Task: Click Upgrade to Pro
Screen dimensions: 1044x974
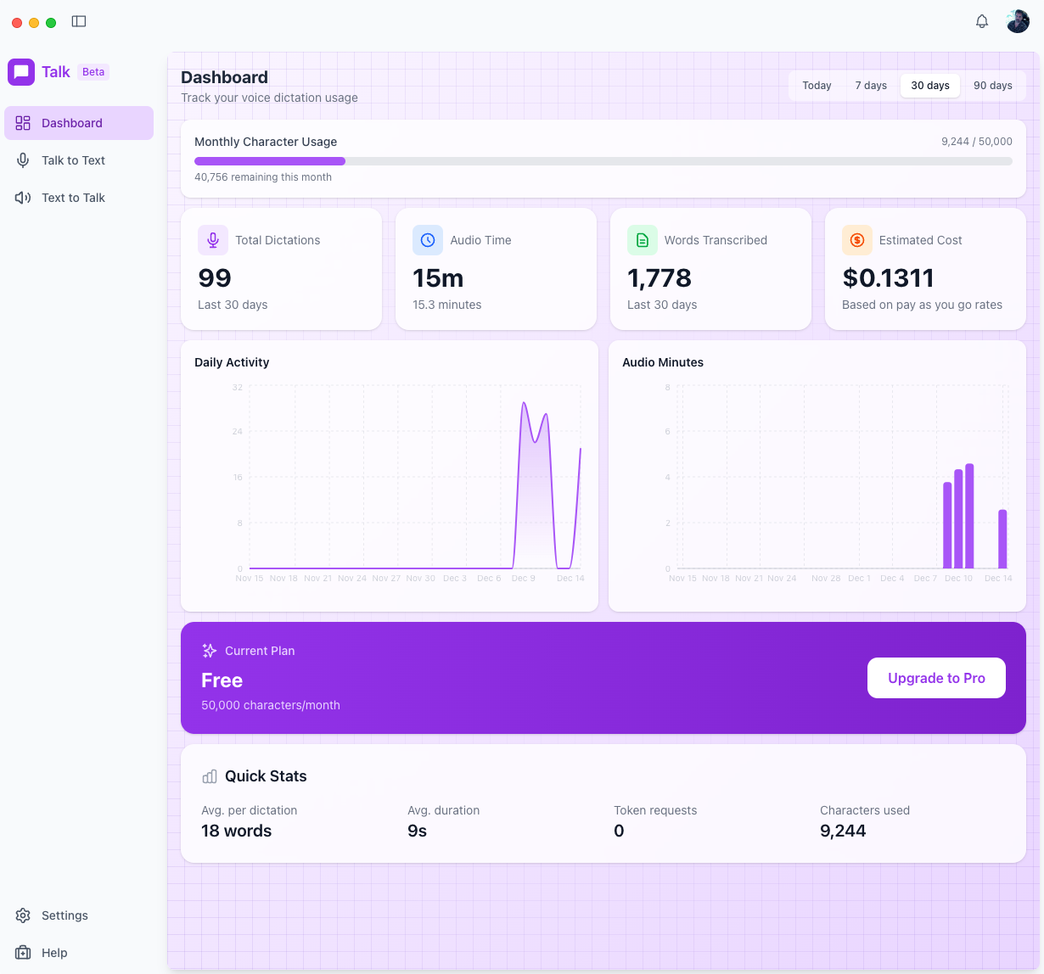Action: 936,678
